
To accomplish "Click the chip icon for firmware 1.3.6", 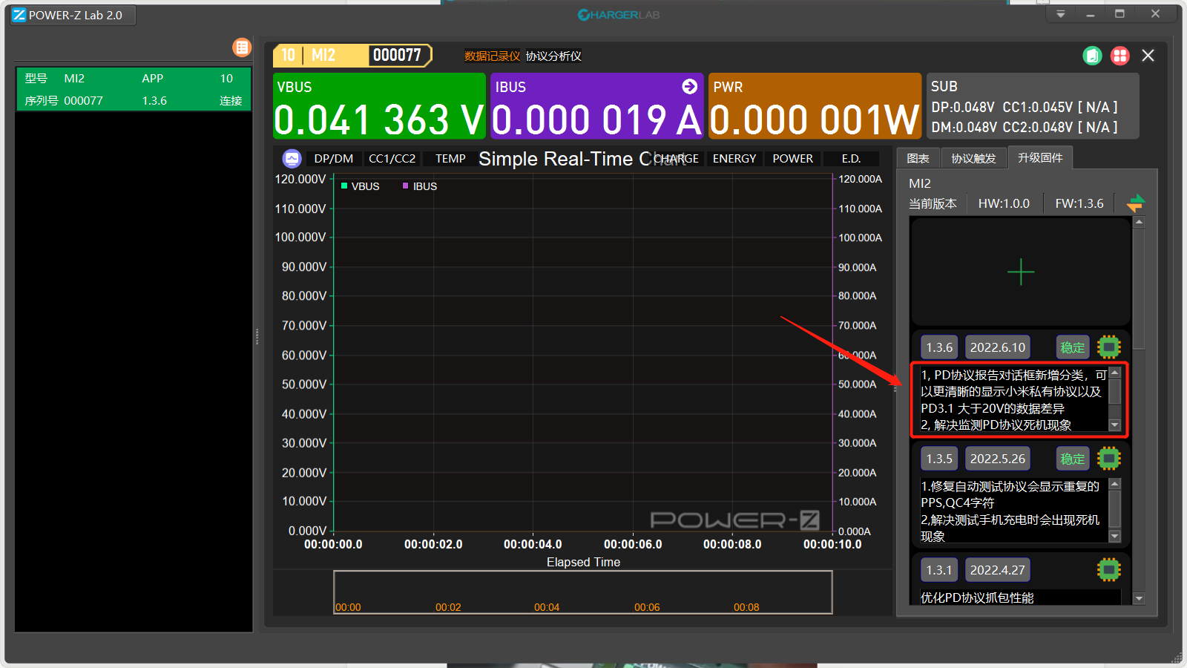I will 1108,347.
